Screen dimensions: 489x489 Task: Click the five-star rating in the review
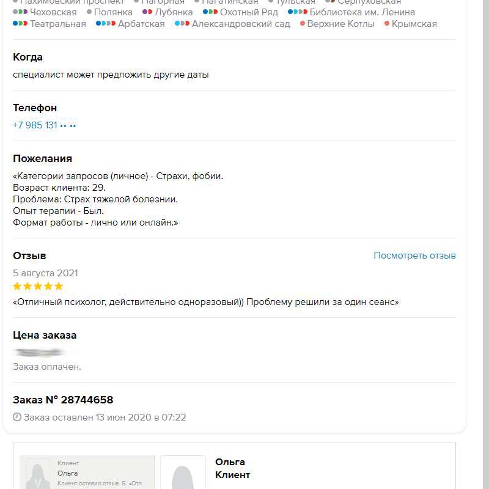(x=38, y=286)
